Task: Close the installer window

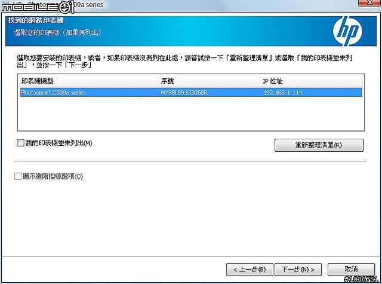Action: 369,3
